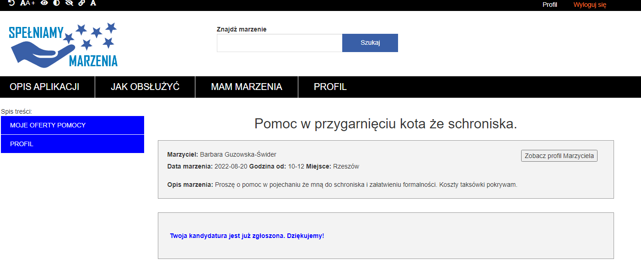This screenshot has width=641, height=264.
Task: Select JAK OBSŁUŻYĆ in navigation bar
Action: click(145, 87)
